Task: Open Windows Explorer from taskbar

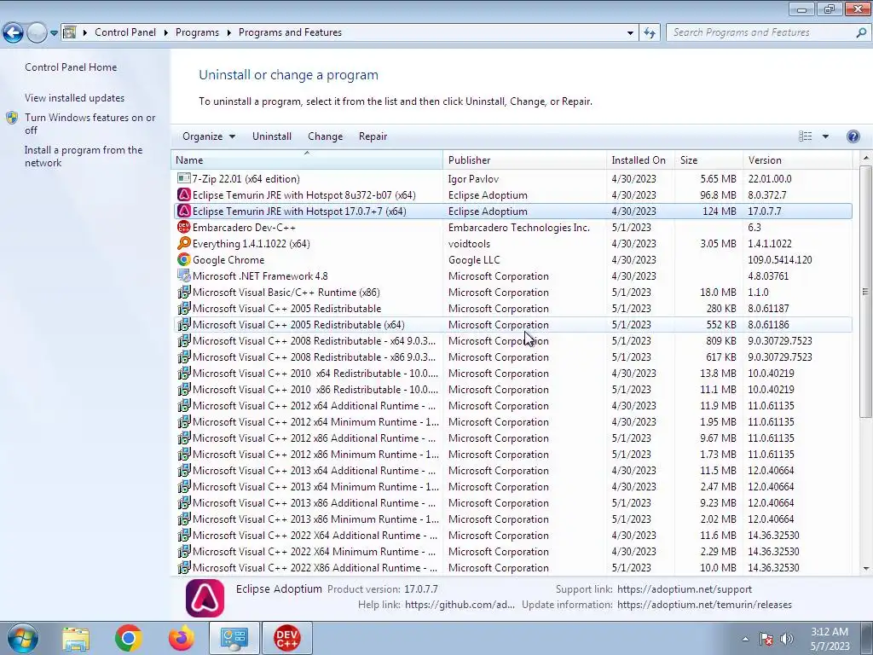Action: point(76,638)
